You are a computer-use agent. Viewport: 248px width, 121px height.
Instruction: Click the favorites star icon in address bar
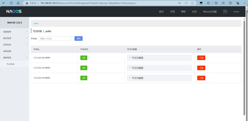point(193,3)
